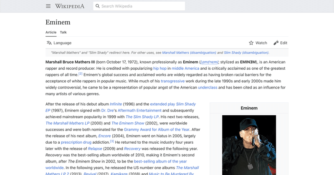Open The Eminem Show link
Image resolution: width=334 pixels, height=175 pixels.
(128, 123)
